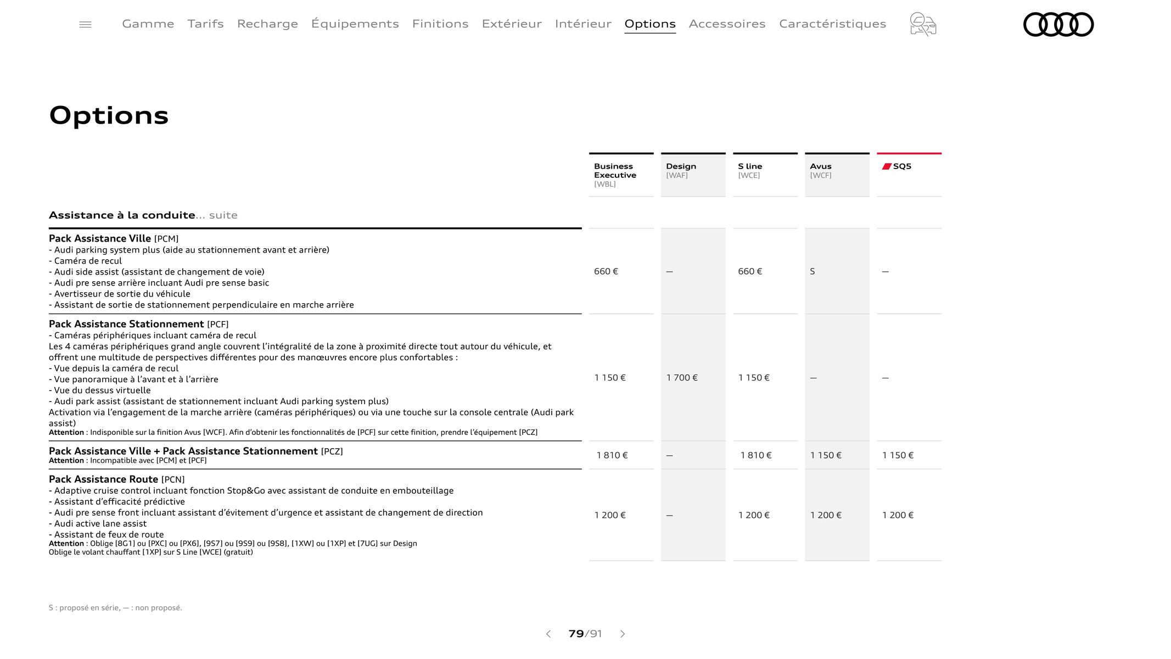Click the Design [WAF] column header
The width and height of the screenshot is (1171, 659).
tap(693, 175)
